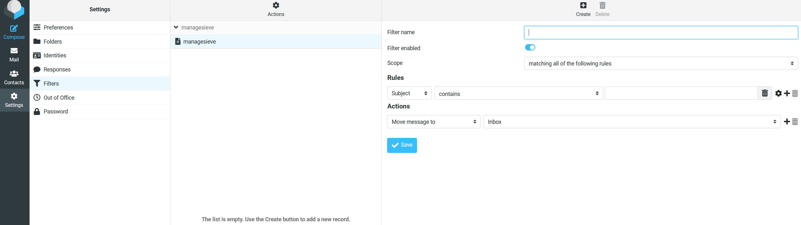This screenshot has width=801, height=225.
Task: Add another action with plus icon
Action: (x=787, y=122)
